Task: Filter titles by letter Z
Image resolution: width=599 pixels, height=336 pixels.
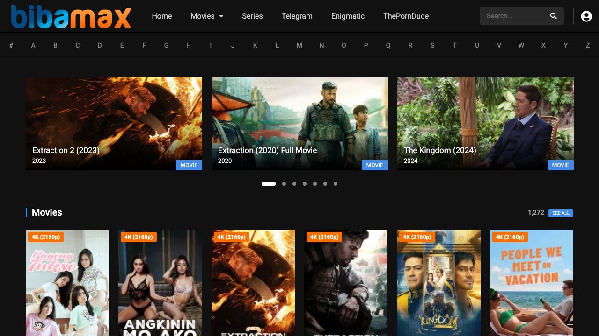Action: (588, 45)
